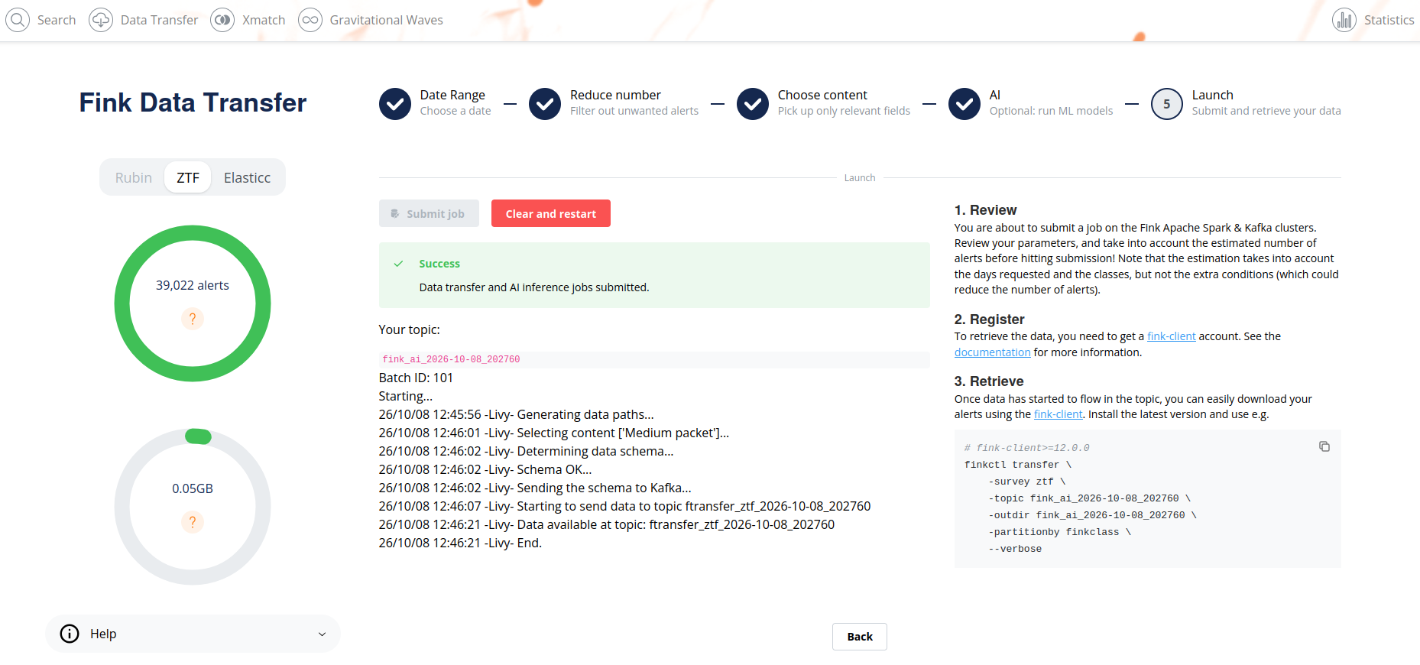This screenshot has width=1420, height=665.
Task: Click the AI step checkmark icon
Action: coord(964,104)
